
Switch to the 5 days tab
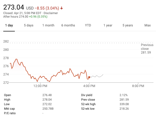point(29,25)
